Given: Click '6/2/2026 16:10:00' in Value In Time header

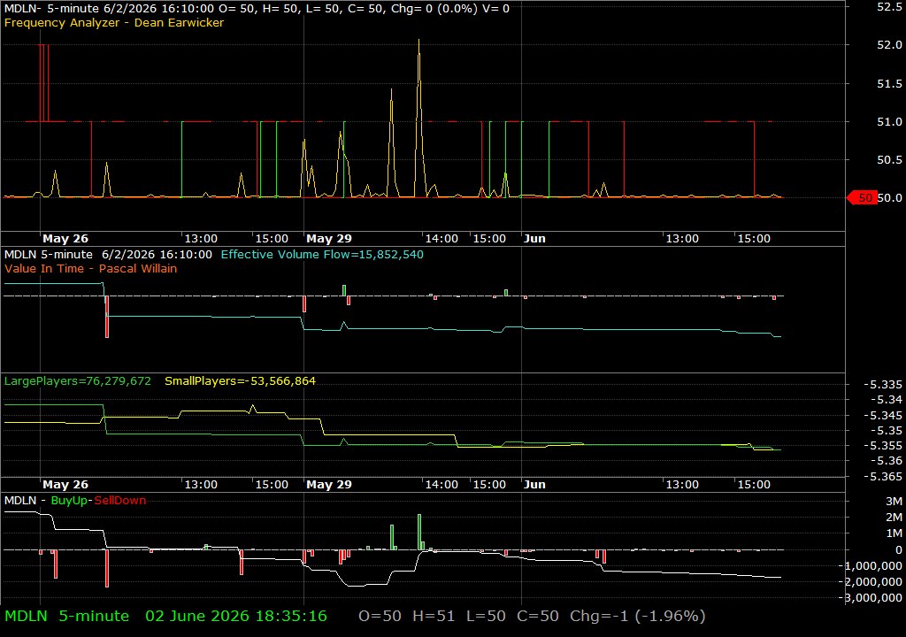Looking at the screenshot, I should coord(157,254).
